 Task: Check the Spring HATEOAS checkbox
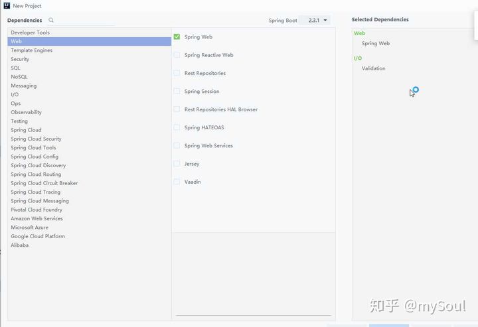177,127
